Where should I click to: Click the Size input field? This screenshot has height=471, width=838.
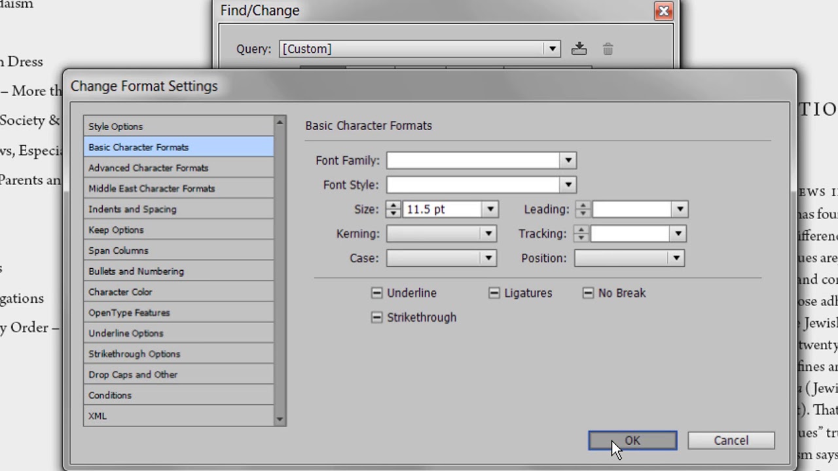(x=443, y=209)
